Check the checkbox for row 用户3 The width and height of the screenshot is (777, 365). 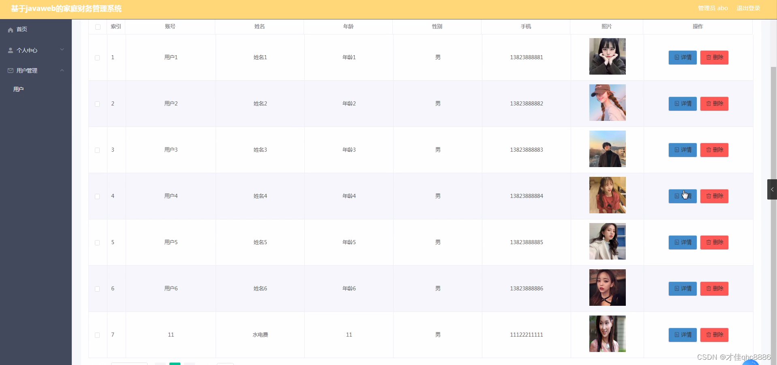tap(97, 150)
